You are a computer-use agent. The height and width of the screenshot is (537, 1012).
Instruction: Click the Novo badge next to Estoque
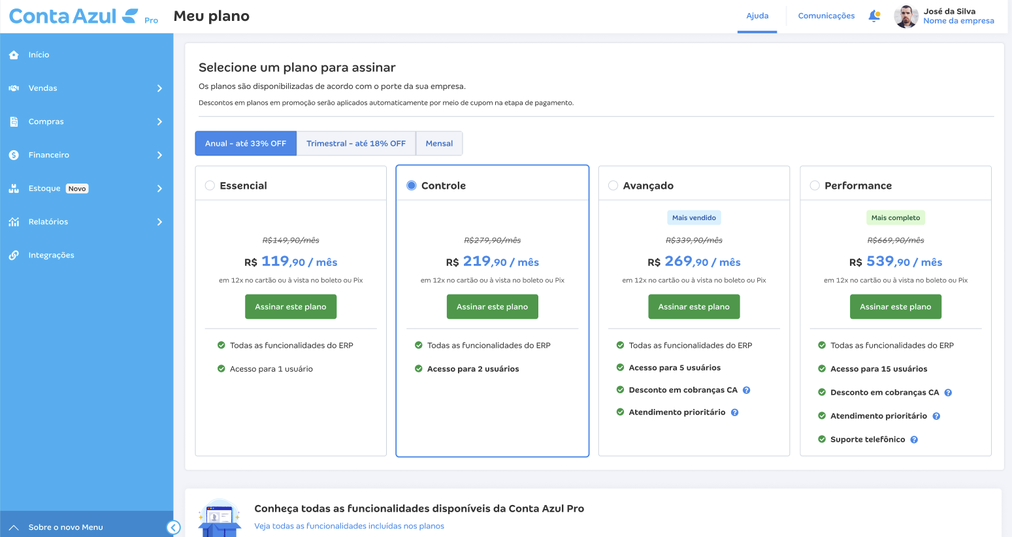(77, 189)
